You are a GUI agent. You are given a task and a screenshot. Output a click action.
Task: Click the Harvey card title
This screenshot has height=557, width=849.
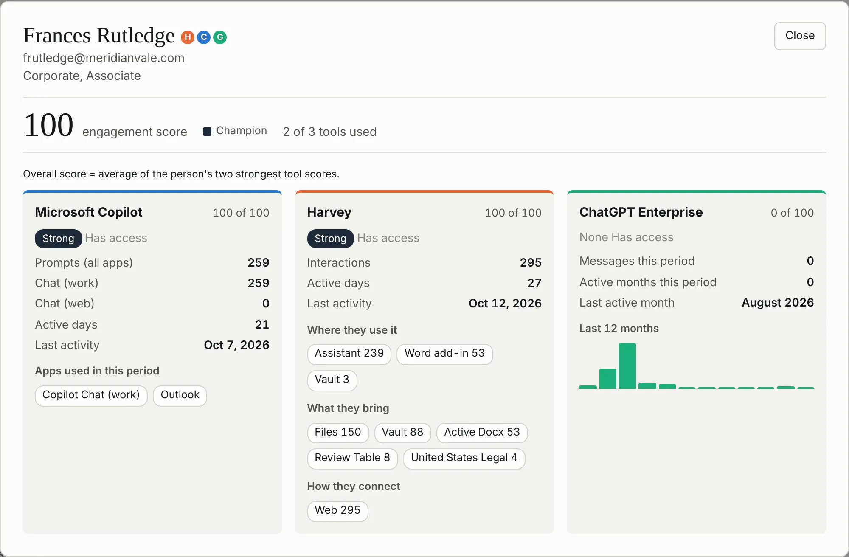pyautogui.click(x=329, y=212)
